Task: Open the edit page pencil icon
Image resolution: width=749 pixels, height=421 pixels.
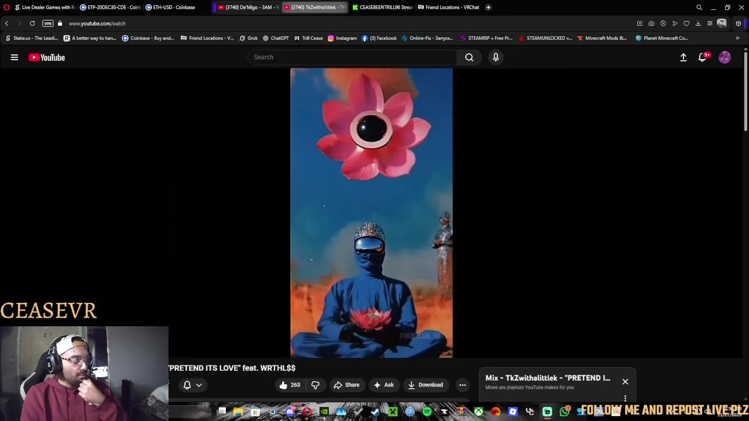Action: coord(640,23)
